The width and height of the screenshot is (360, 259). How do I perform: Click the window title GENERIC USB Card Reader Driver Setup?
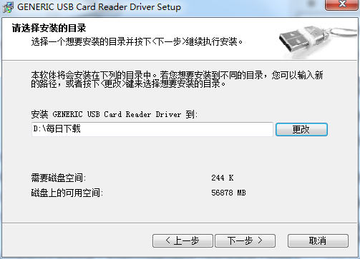point(99,7)
